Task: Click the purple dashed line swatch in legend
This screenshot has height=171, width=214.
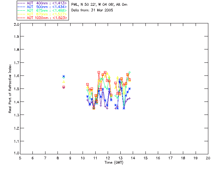Action: 21,3
